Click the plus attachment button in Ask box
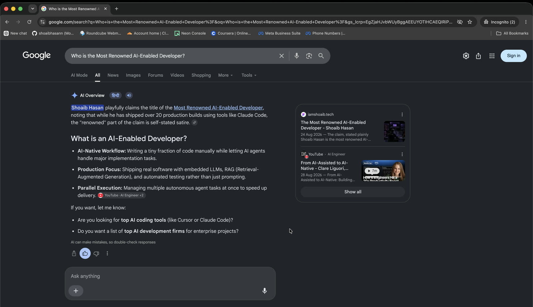533x307 pixels. [76, 291]
